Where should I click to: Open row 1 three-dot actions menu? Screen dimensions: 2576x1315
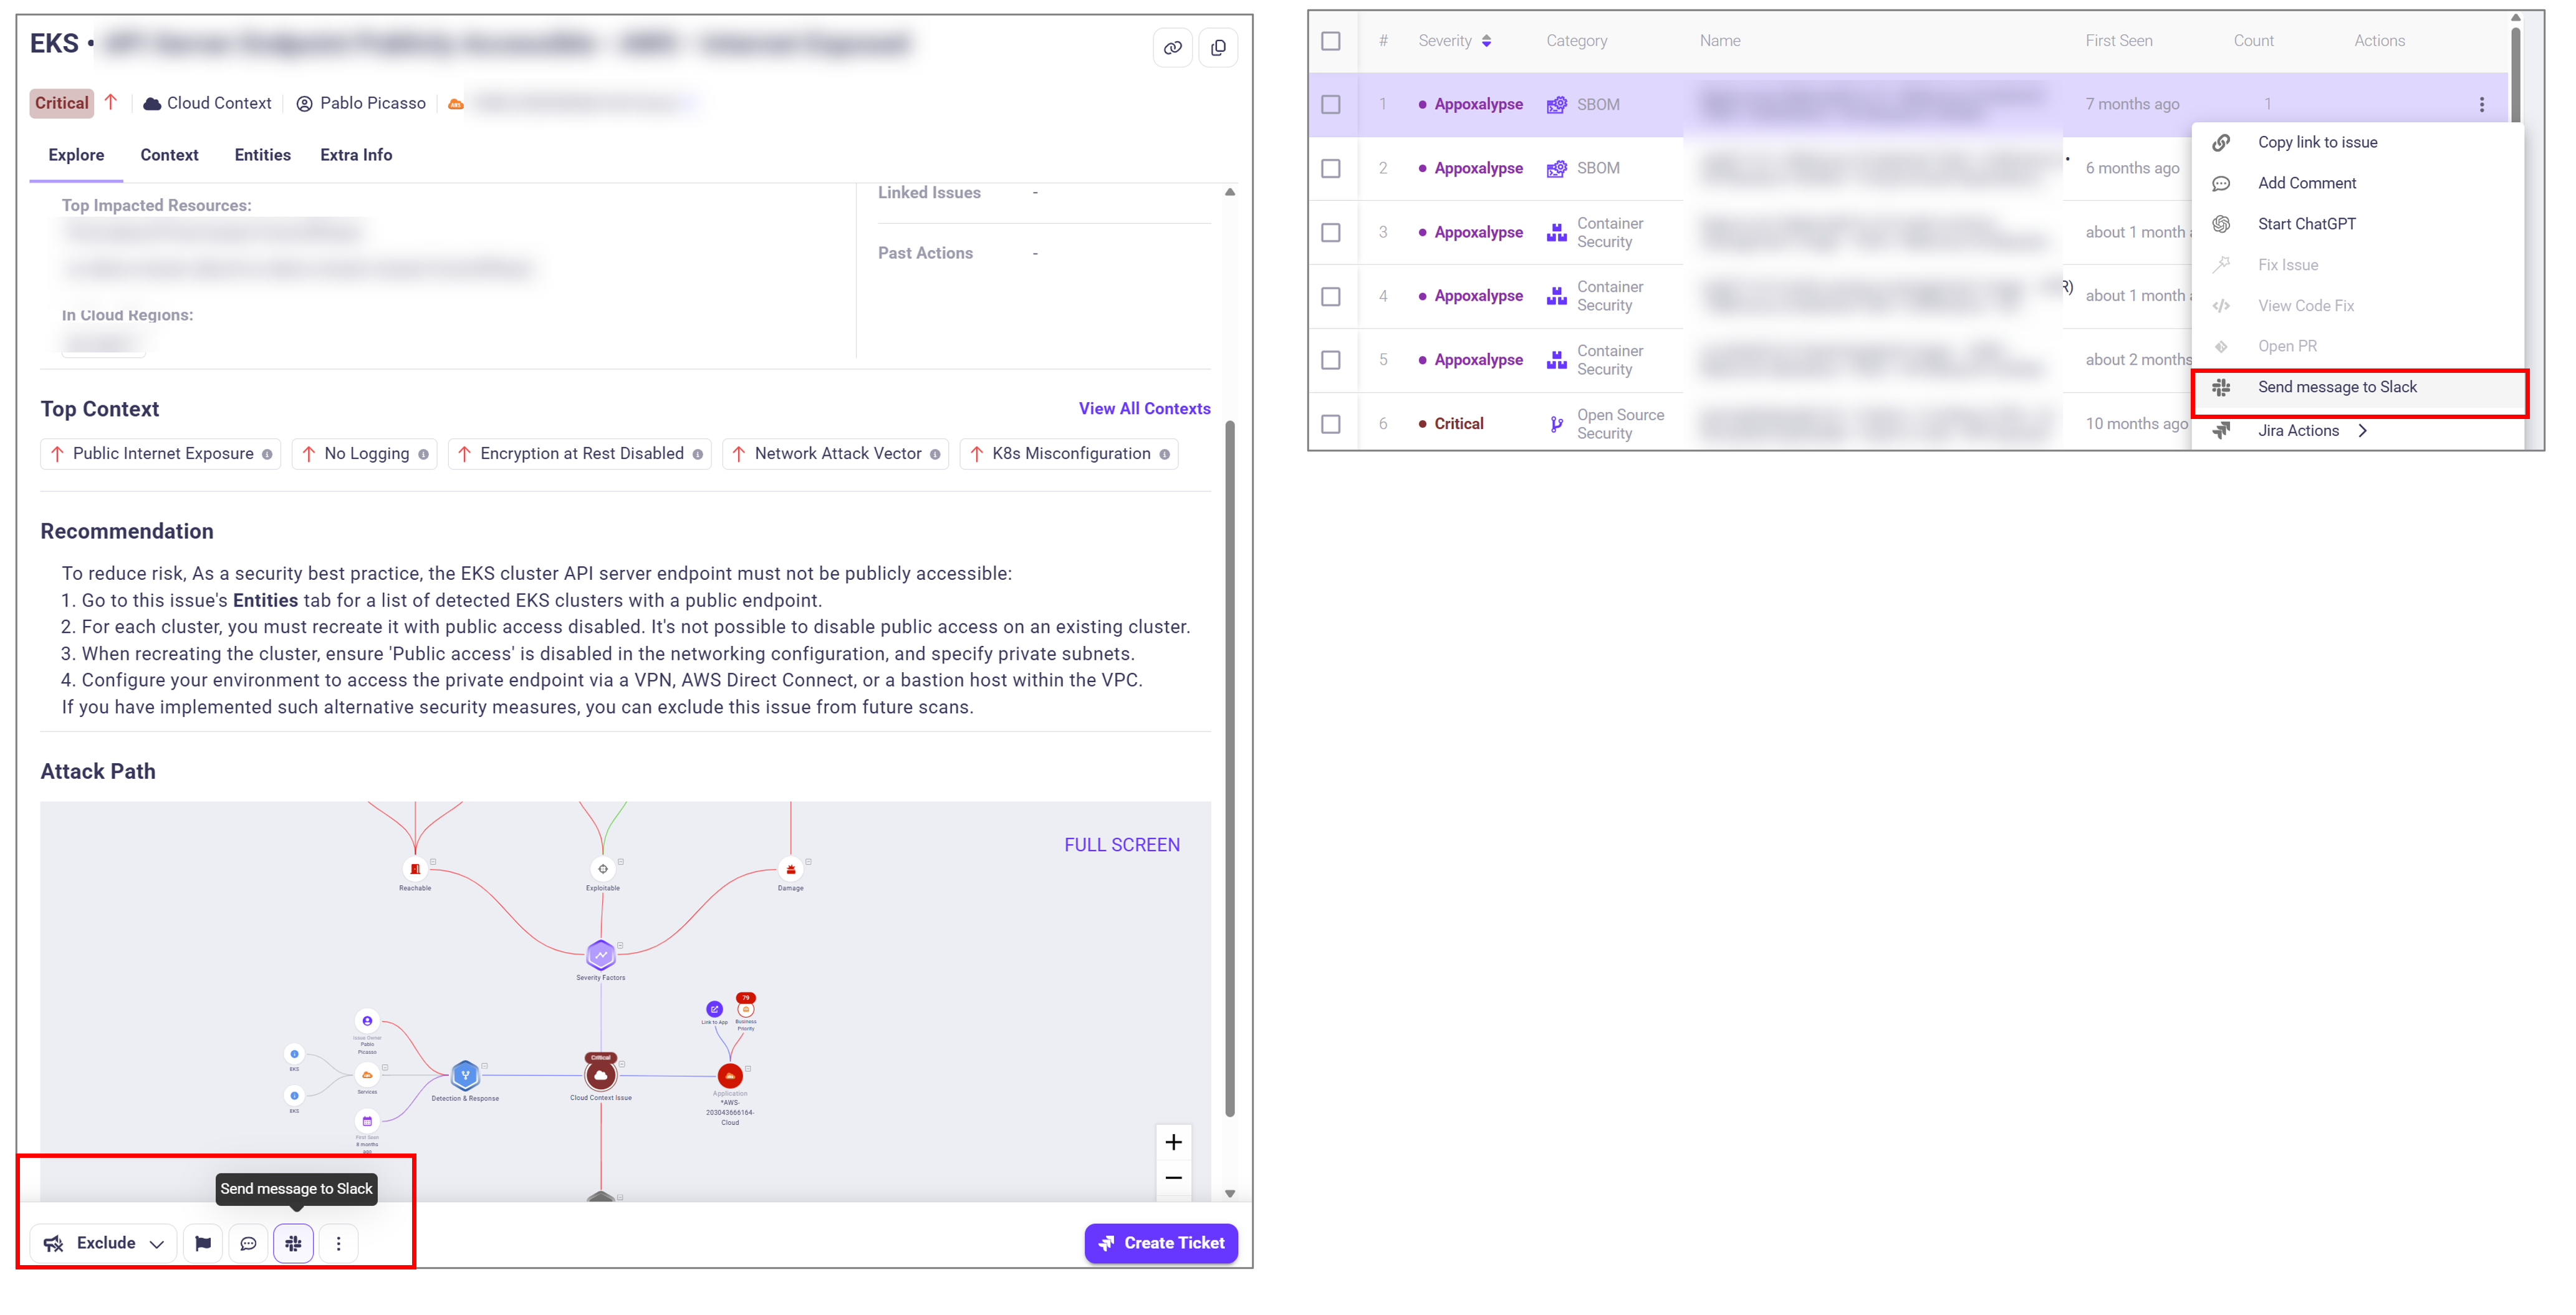(2481, 104)
